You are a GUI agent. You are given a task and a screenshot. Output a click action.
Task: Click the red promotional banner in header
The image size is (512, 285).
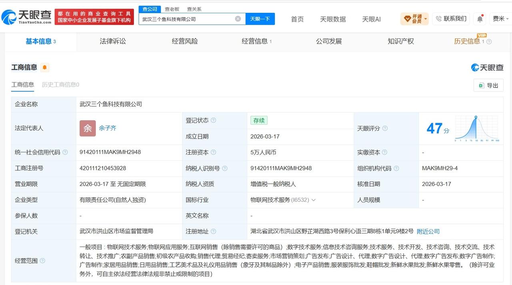(94, 17)
